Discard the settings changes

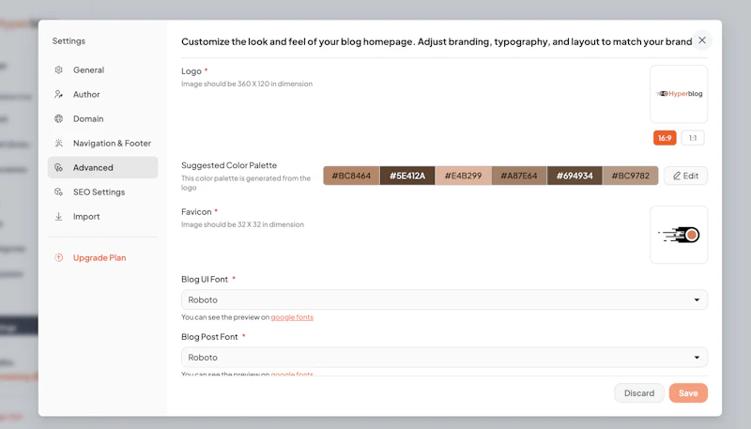[639, 393]
